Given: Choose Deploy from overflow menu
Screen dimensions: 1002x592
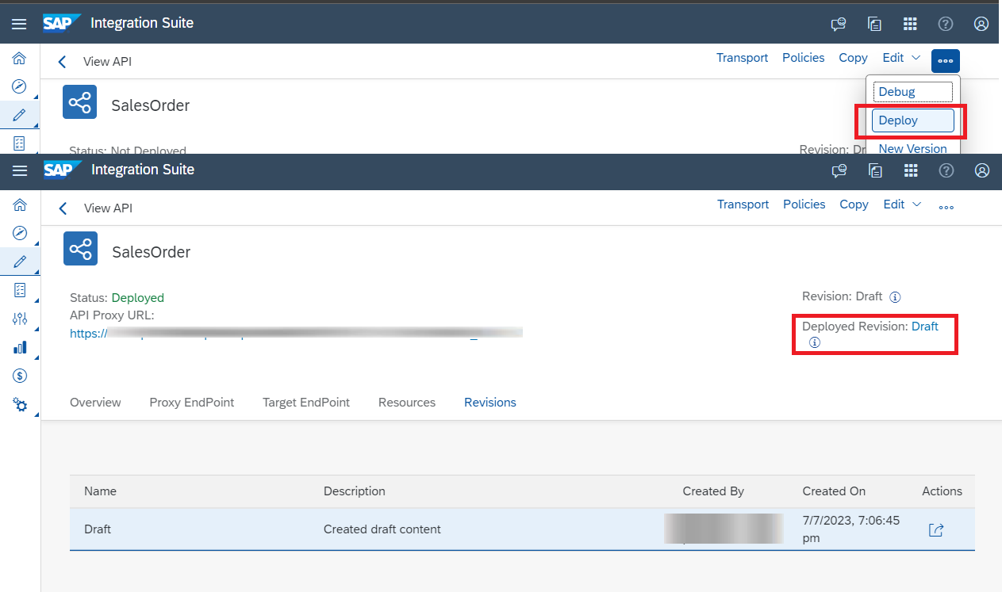Looking at the screenshot, I should [912, 120].
